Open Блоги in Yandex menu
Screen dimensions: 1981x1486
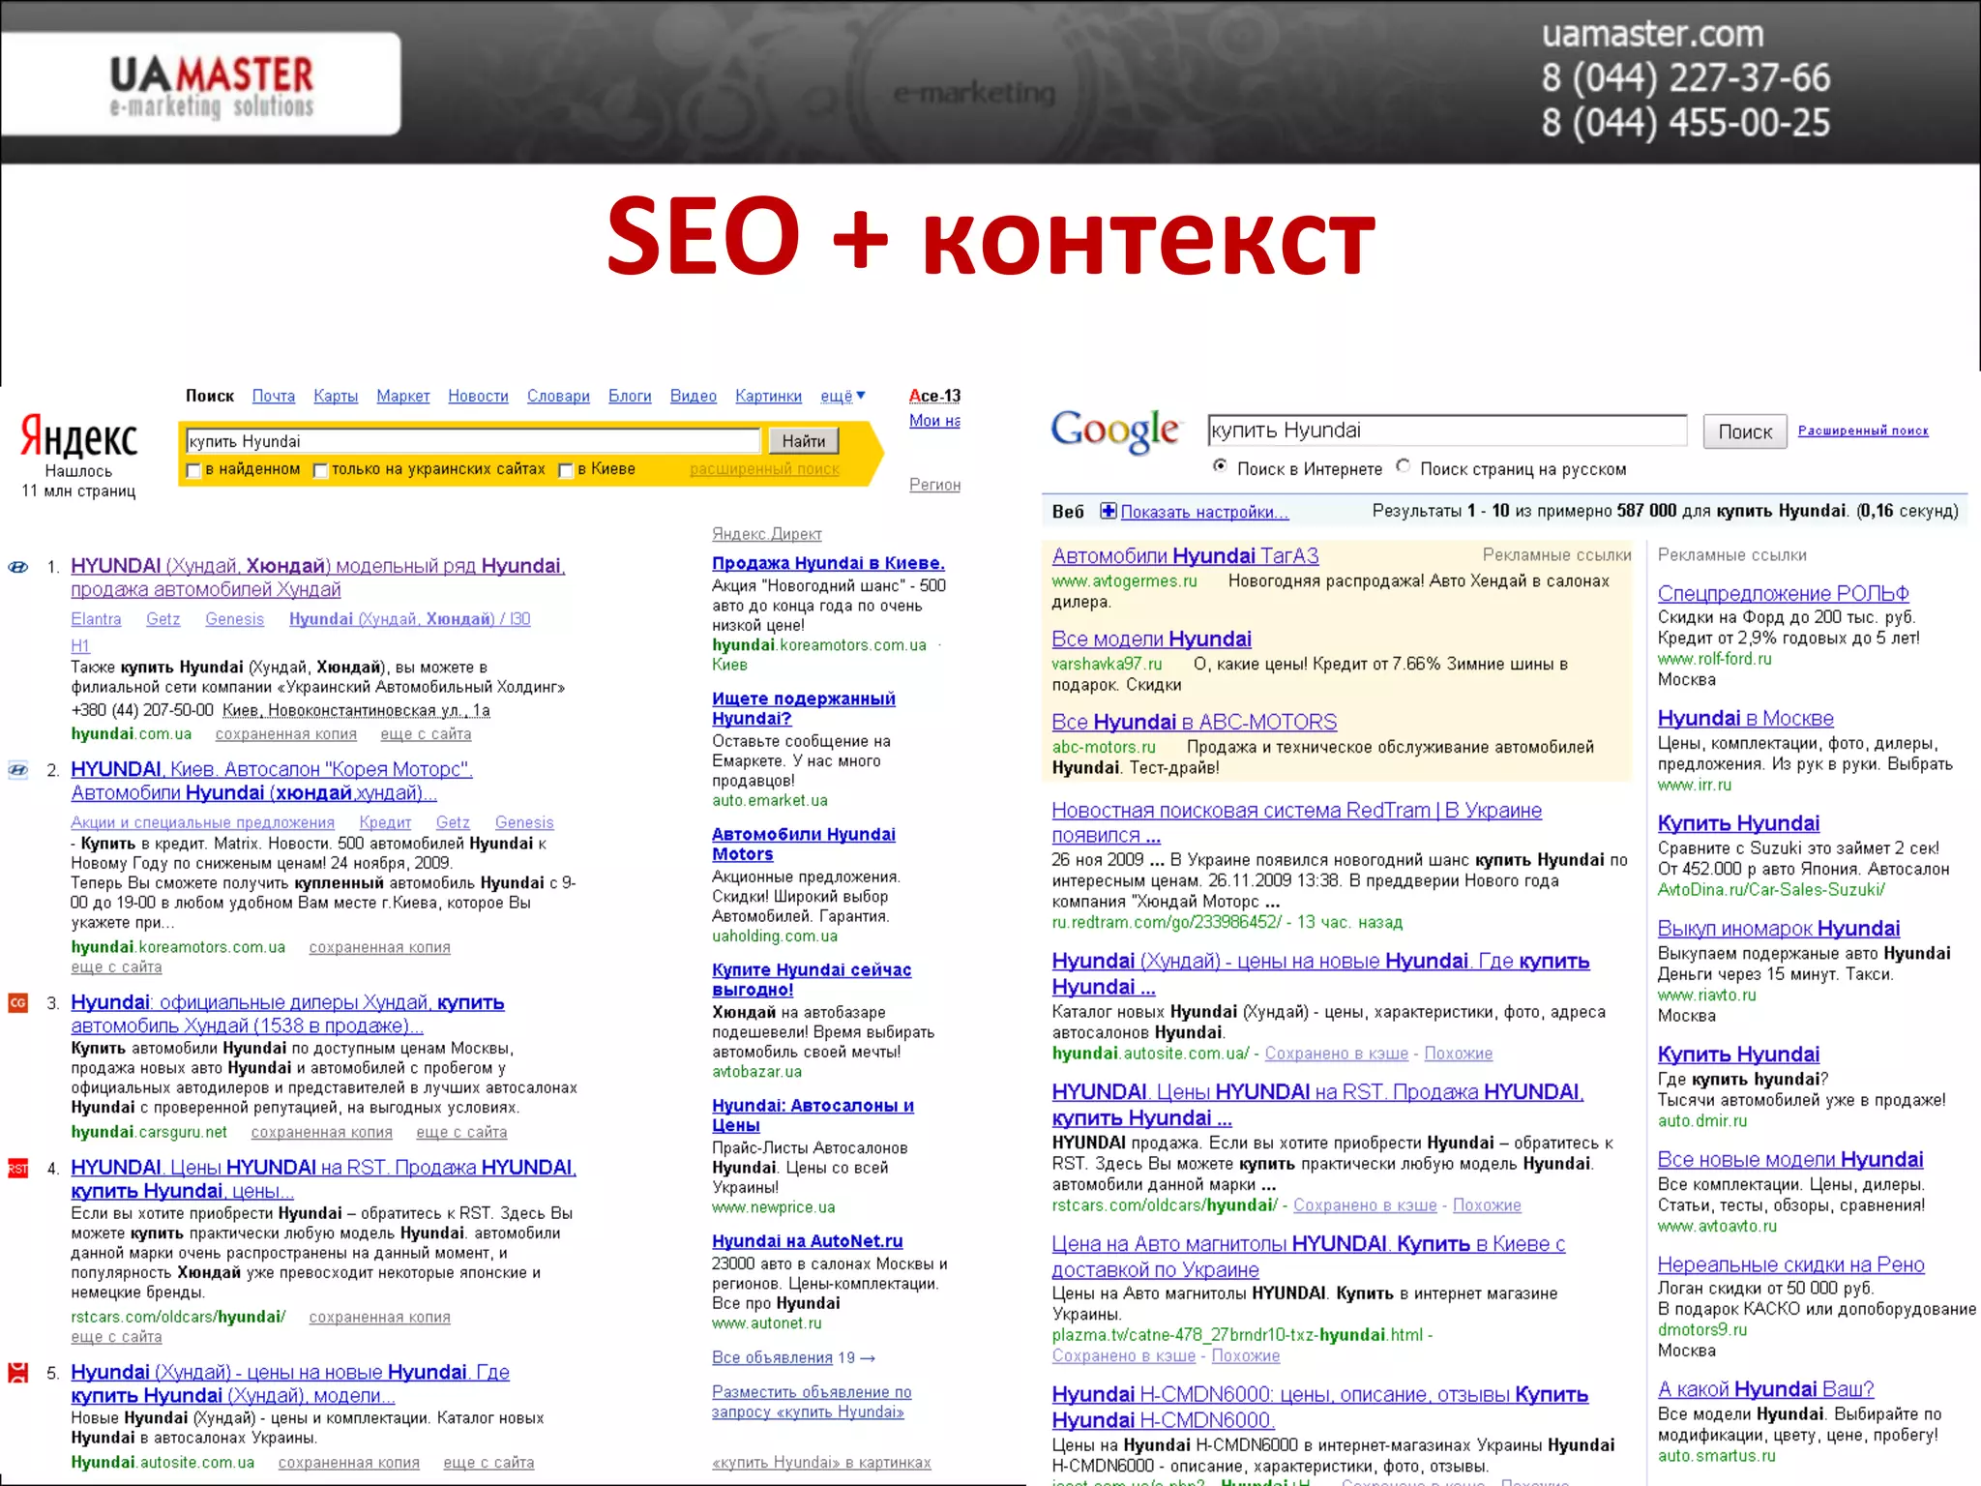click(630, 396)
